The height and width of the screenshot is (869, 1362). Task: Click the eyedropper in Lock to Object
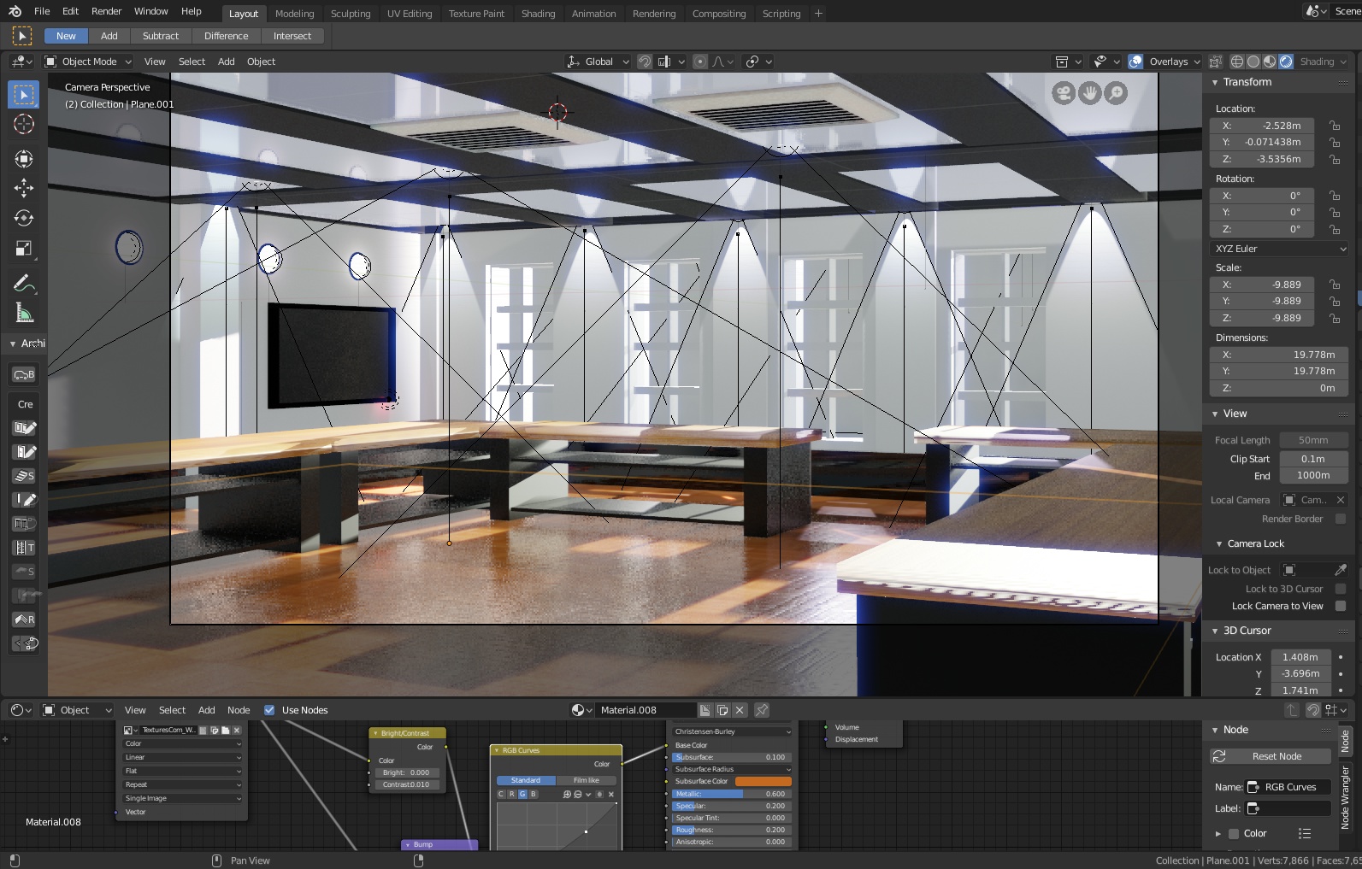[x=1341, y=570]
